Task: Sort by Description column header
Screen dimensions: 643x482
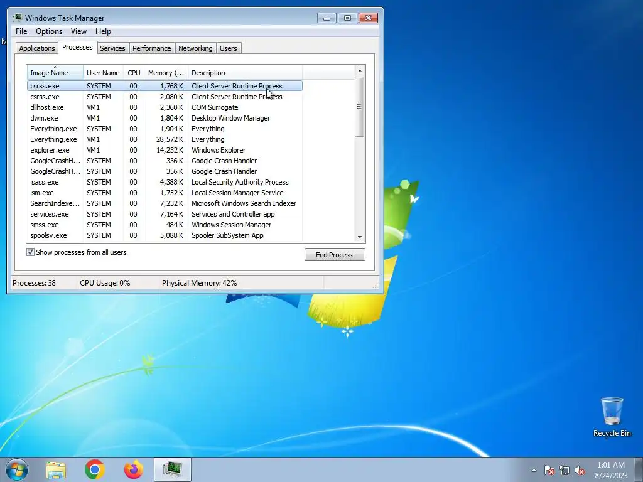Action: (246, 73)
